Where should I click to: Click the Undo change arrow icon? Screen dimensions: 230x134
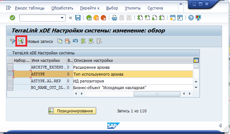tap(75, 41)
